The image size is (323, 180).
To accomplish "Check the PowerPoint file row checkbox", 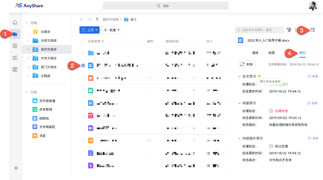I will [83, 78].
